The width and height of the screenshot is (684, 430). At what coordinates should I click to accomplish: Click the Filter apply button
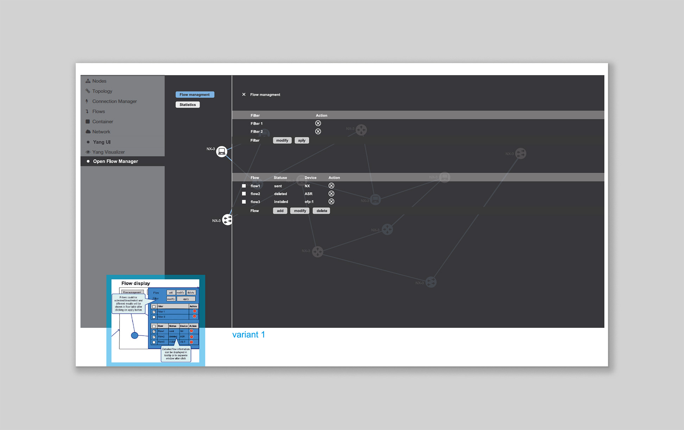[302, 140]
